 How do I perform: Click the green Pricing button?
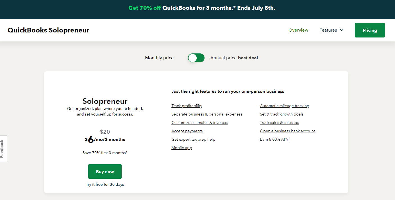click(x=369, y=30)
